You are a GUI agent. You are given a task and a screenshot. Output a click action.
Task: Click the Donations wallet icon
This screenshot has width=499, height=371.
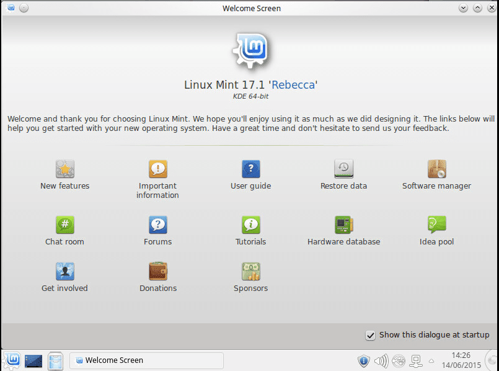coord(157,271)
